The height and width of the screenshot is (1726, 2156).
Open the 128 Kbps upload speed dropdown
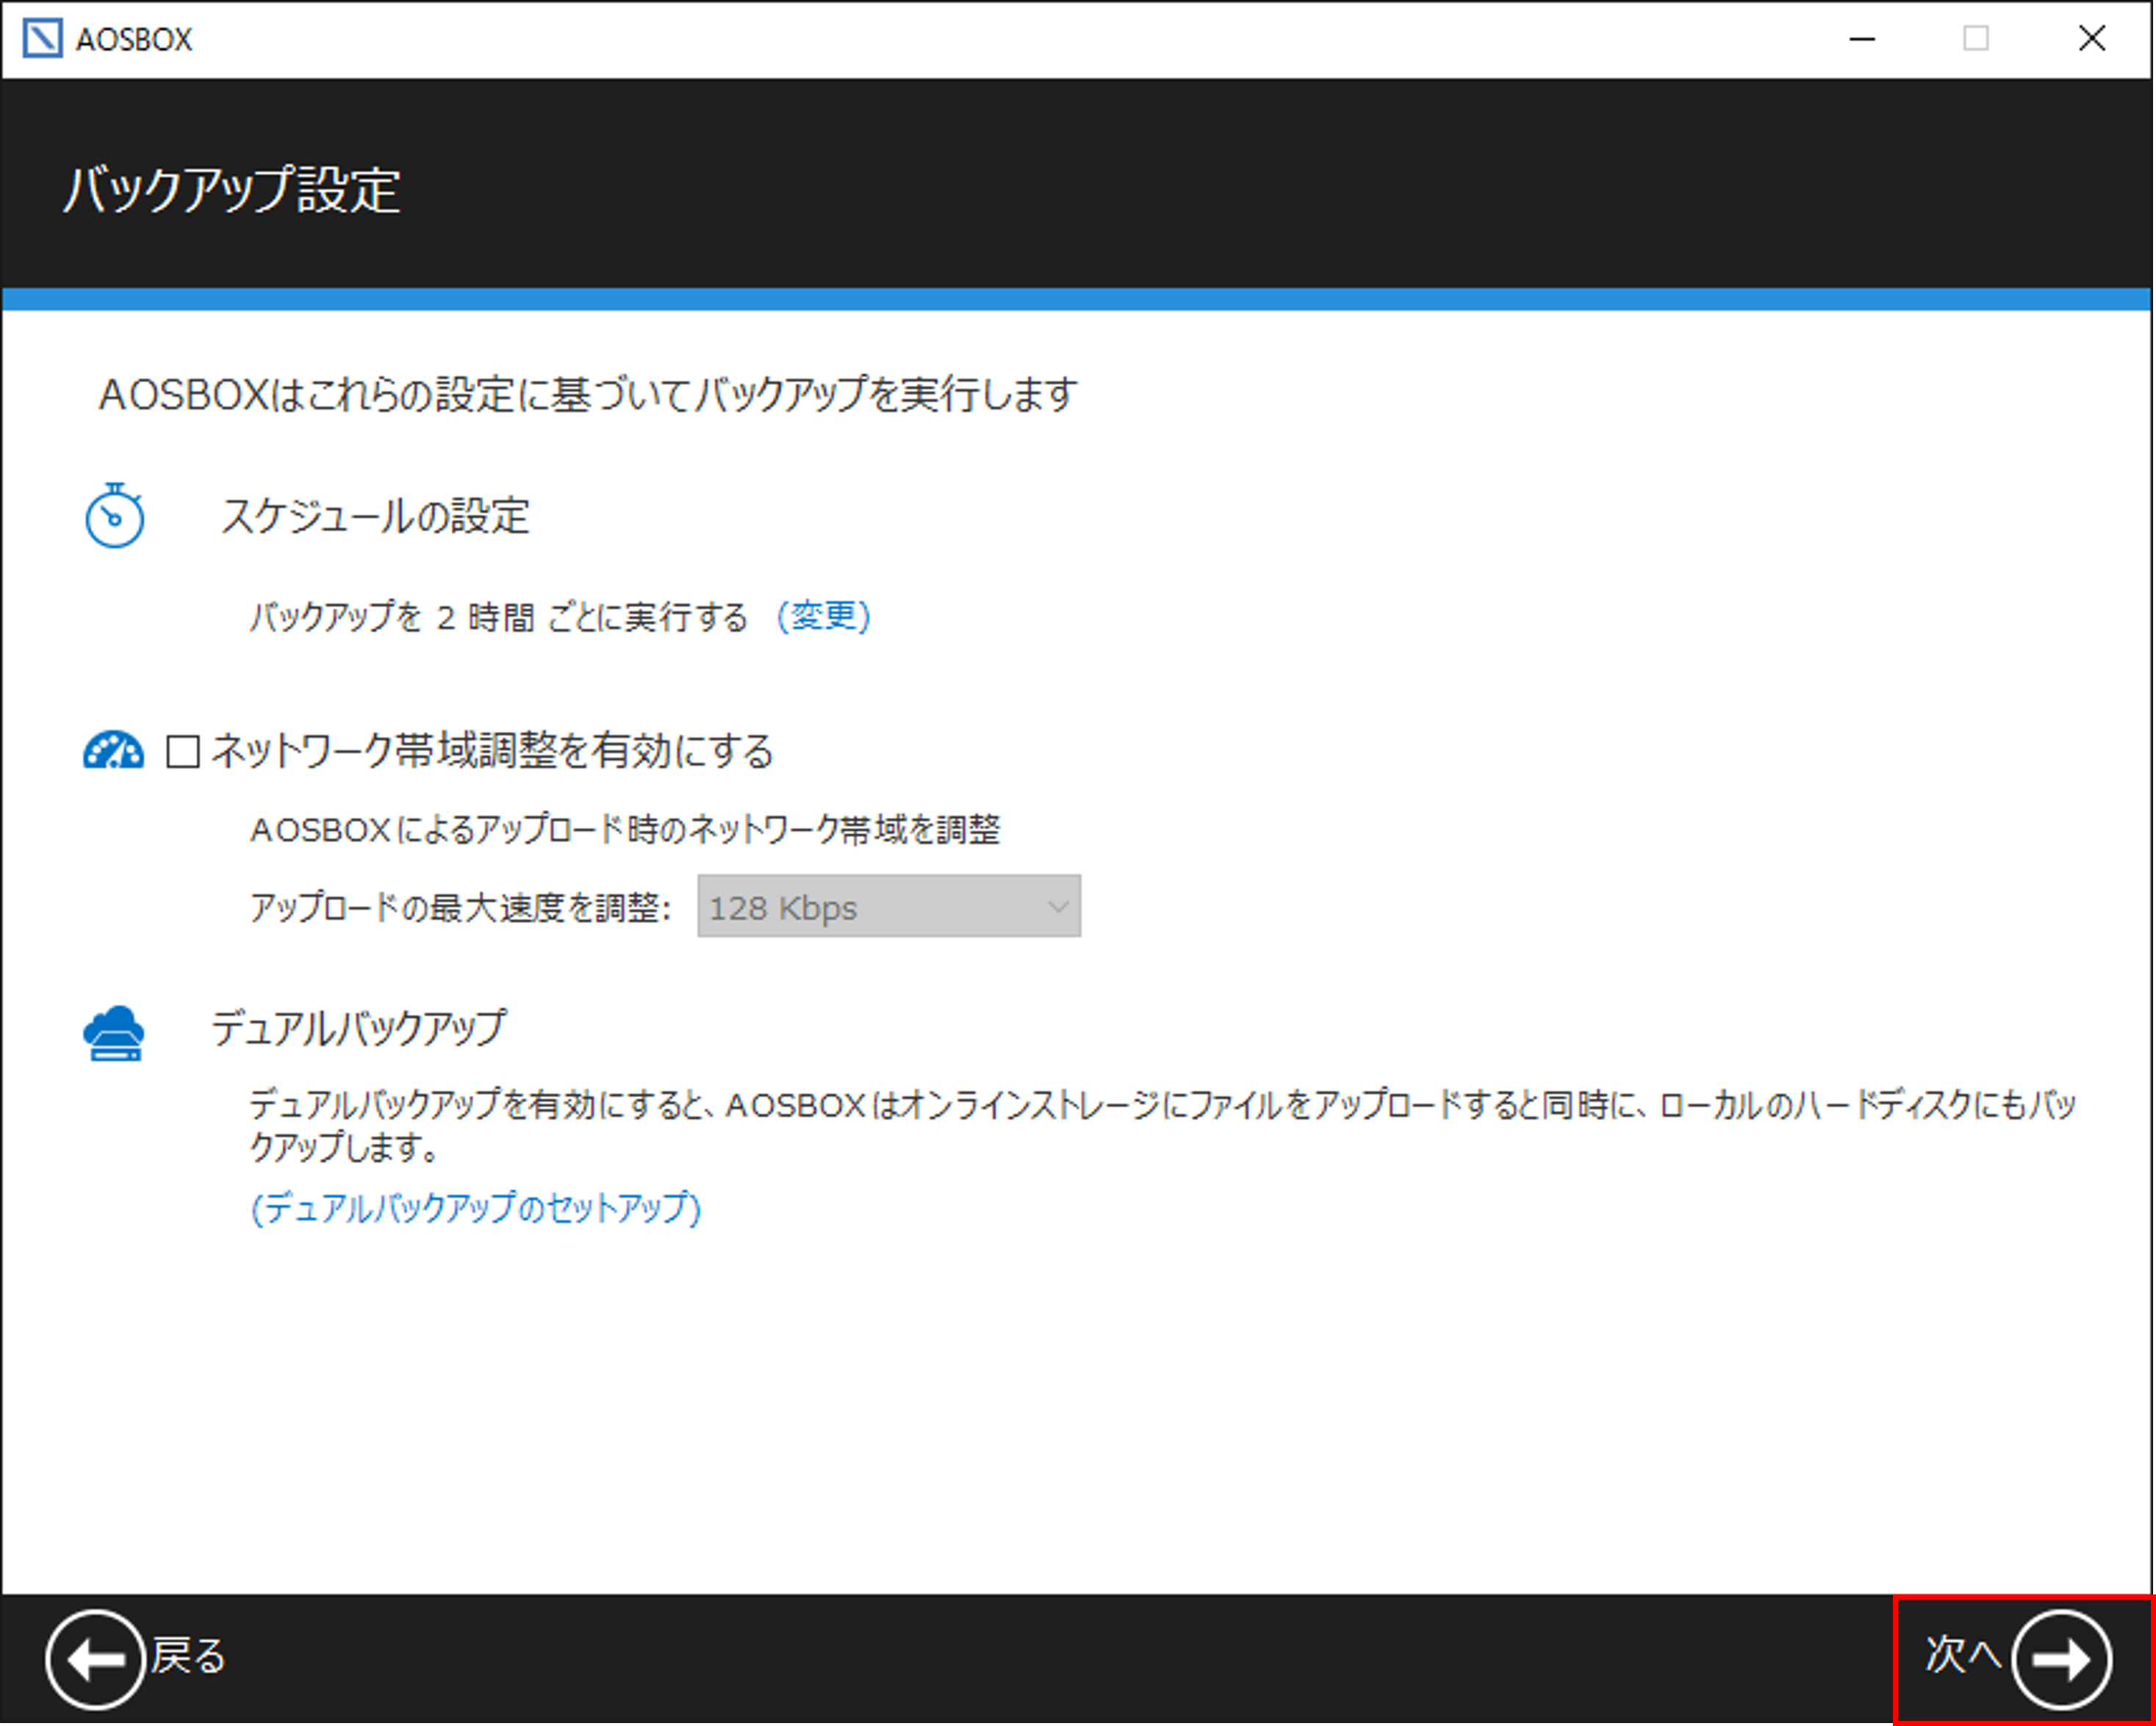pos(889,907)
